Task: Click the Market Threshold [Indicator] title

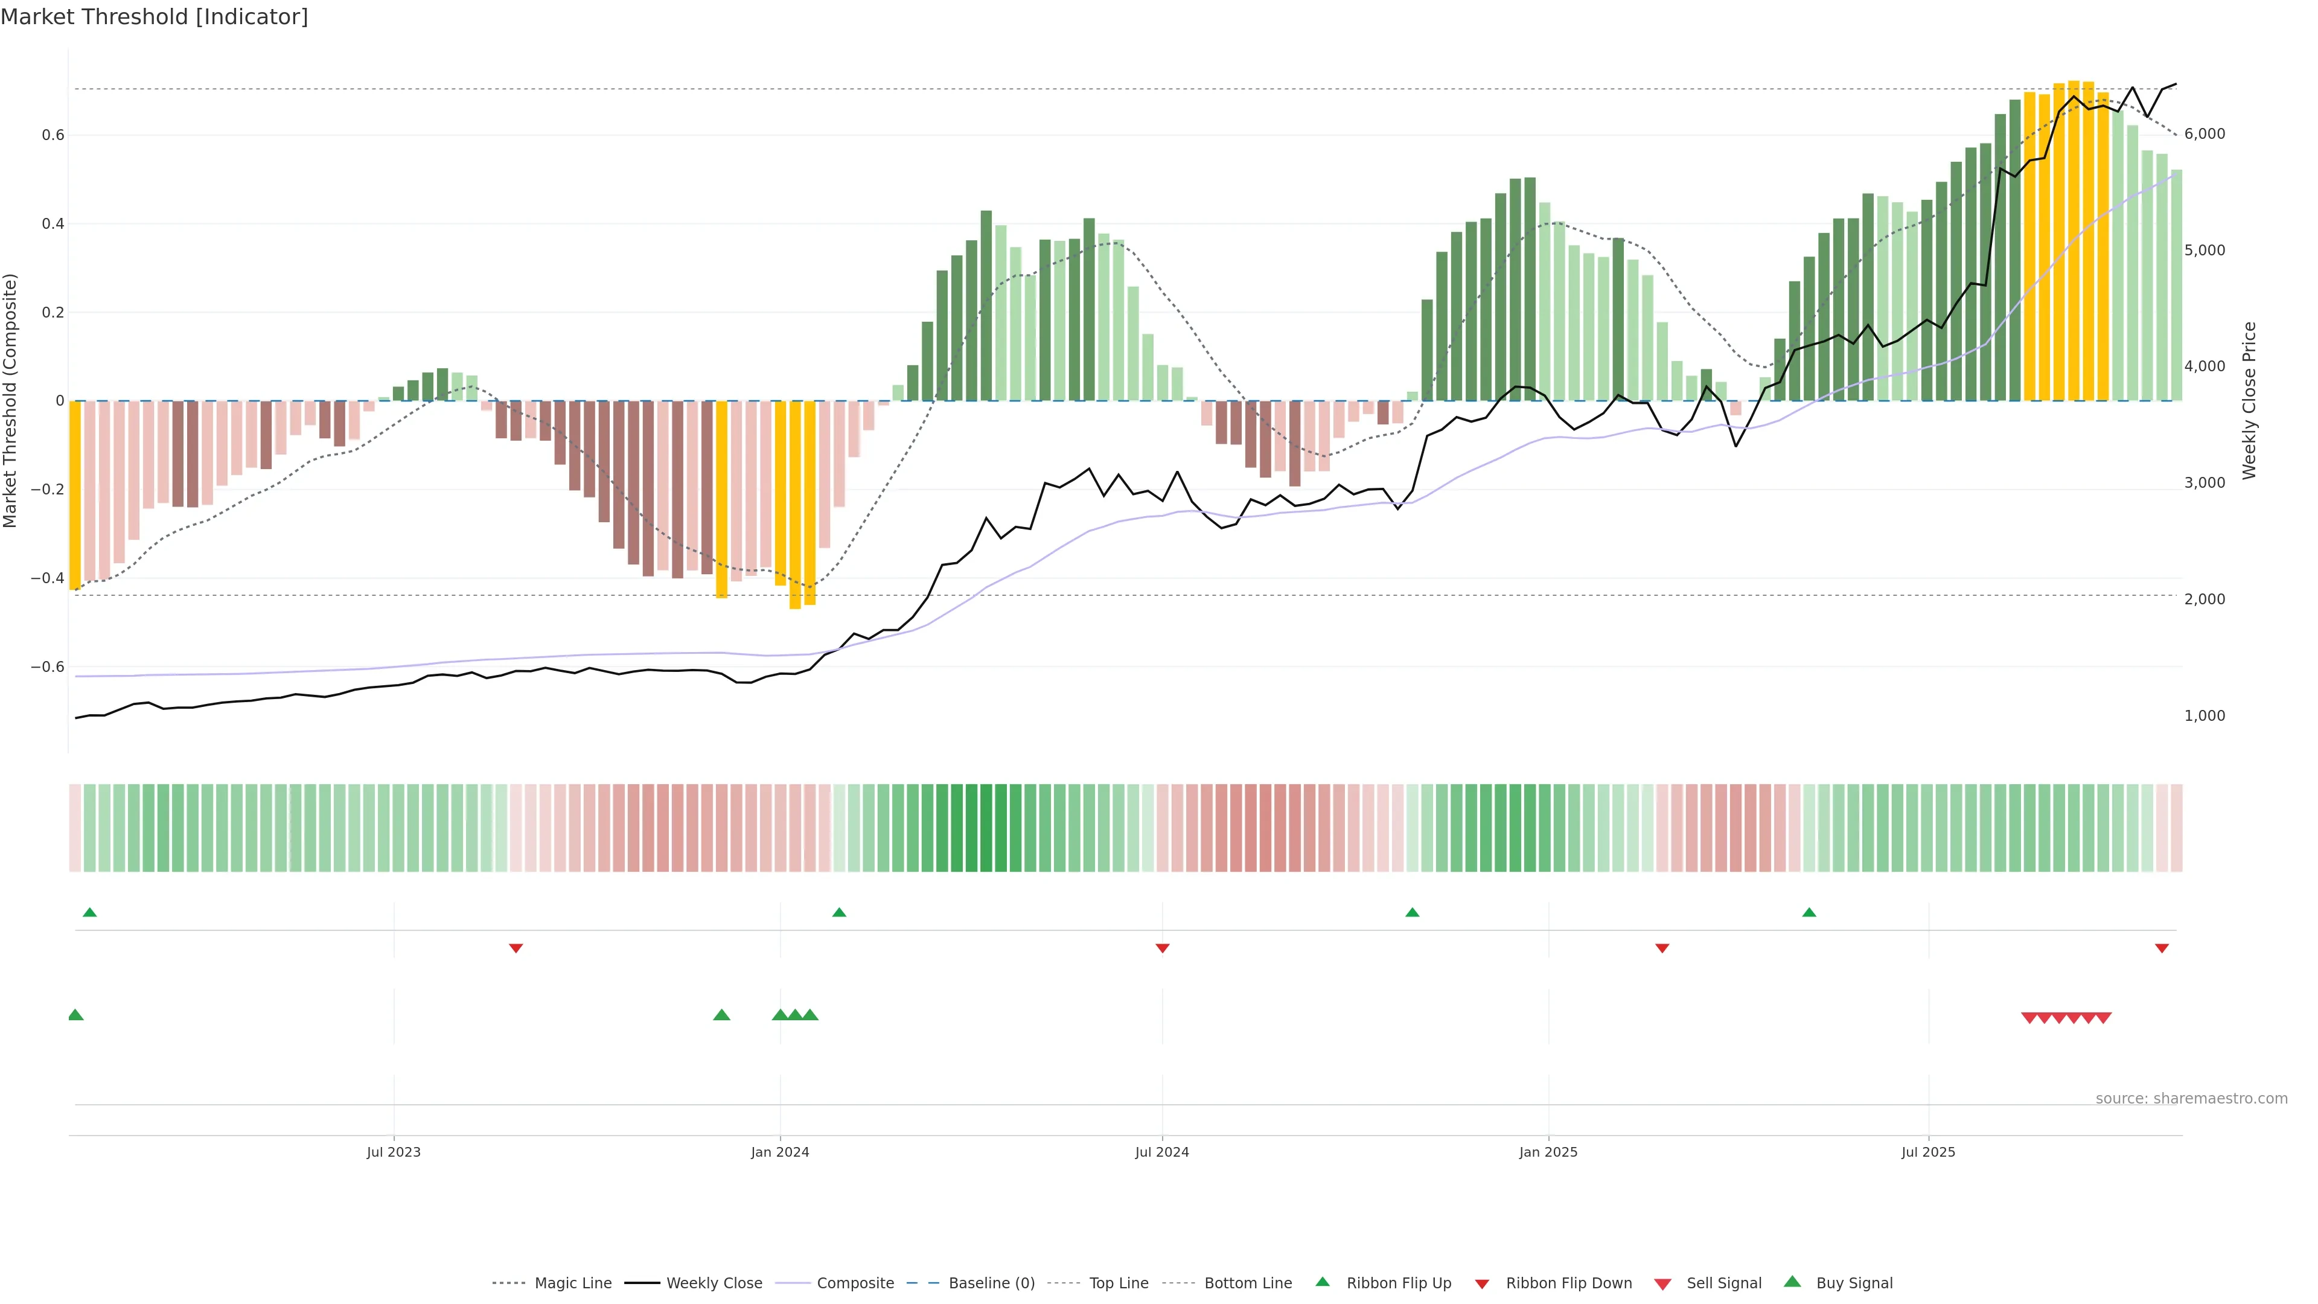Action: point(154,17)
